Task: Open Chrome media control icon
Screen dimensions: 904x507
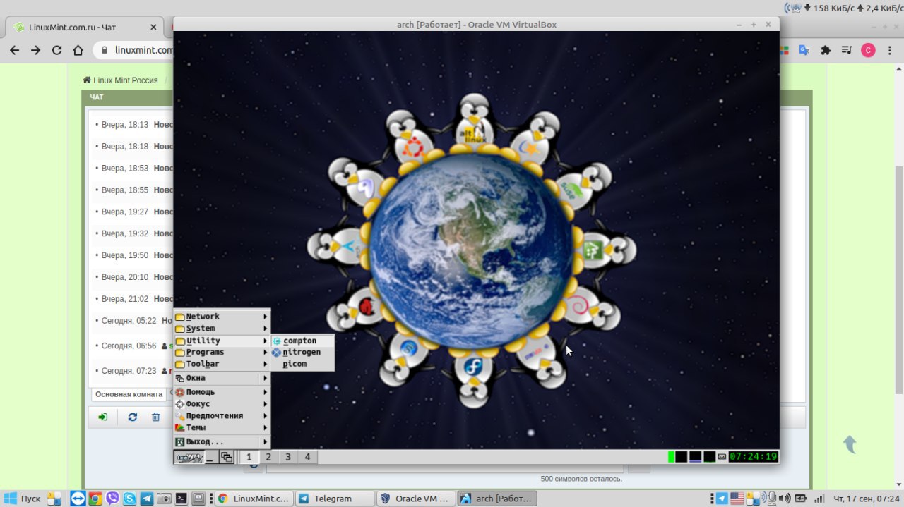Action: tap(847, 50)
